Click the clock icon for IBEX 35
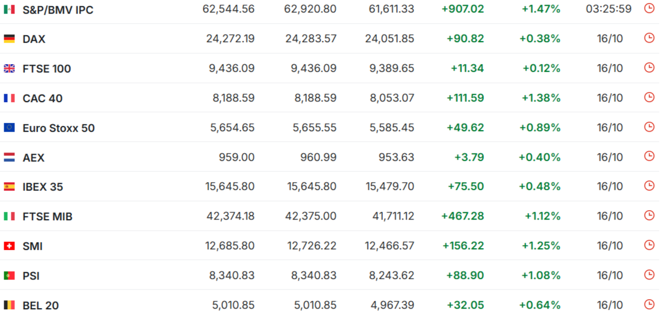This screenshot has width=663, height=314. tap(649, 186)
